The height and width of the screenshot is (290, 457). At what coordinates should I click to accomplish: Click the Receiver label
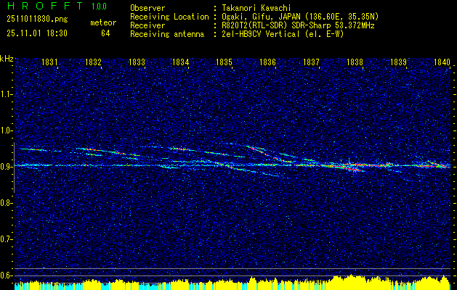(147, 25)
